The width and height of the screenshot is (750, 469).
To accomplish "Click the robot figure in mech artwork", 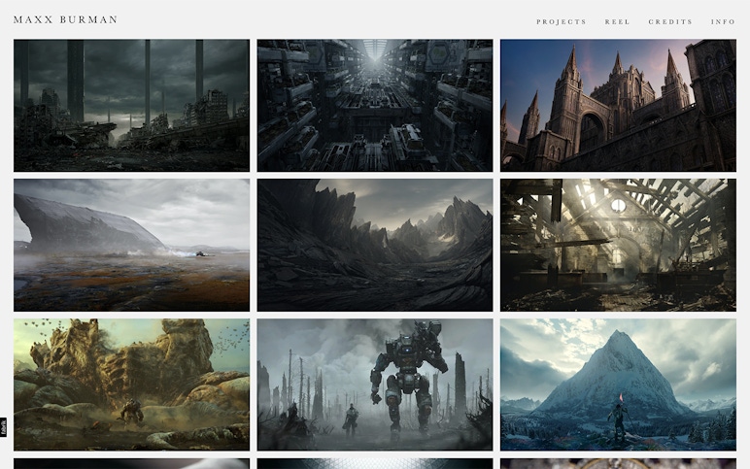I will click(x=407, y=374).
